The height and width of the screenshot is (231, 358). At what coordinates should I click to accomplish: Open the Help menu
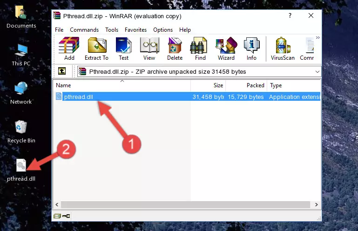pyautogui.click(x=185, y=30)
